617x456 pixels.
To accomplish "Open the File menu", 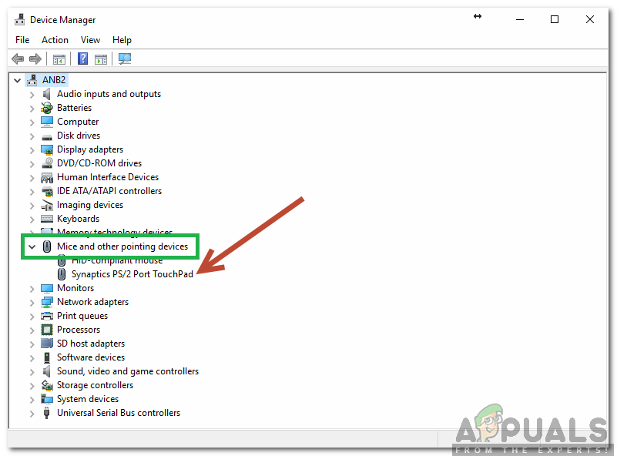I will point(22,40).
